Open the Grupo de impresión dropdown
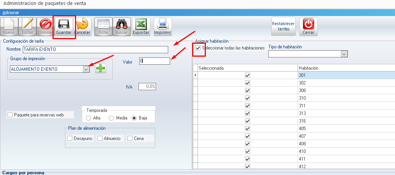 point(86,69)
